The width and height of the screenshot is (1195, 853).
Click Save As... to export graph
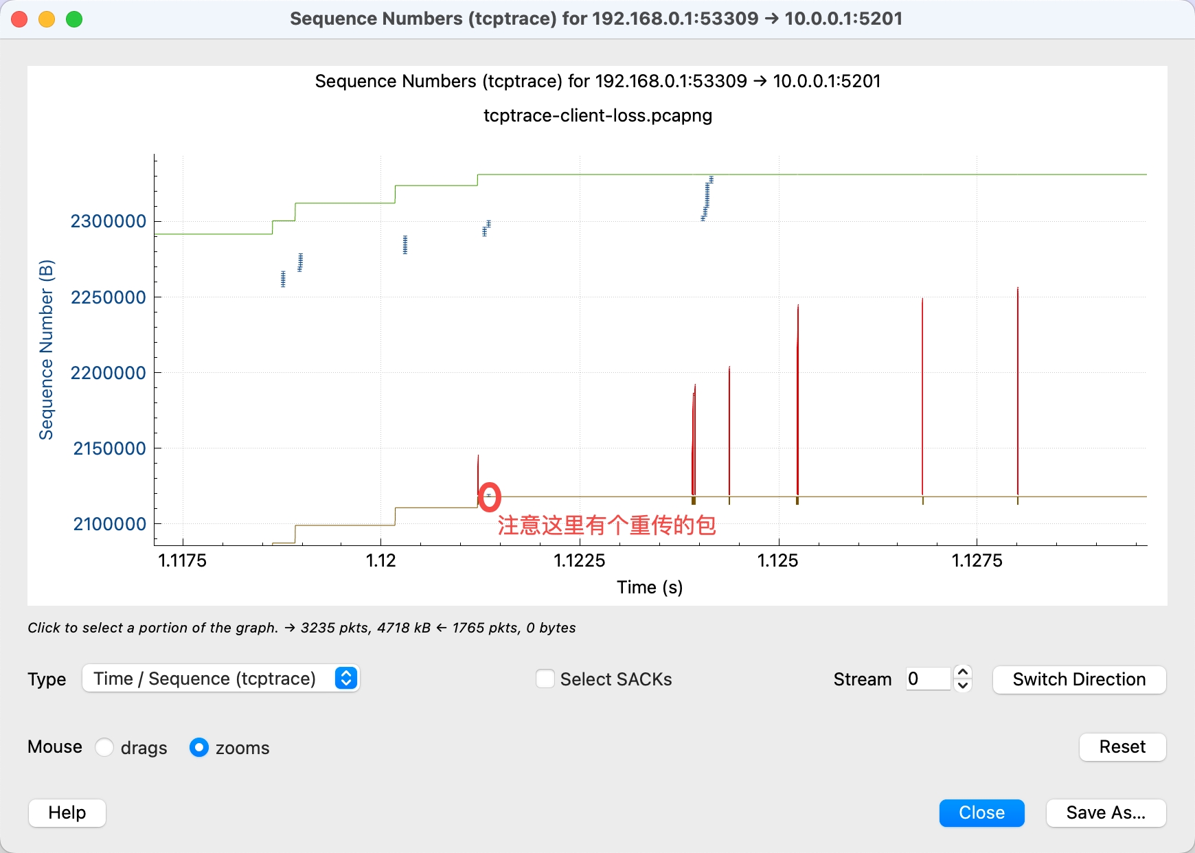(x=1105, y=812)
